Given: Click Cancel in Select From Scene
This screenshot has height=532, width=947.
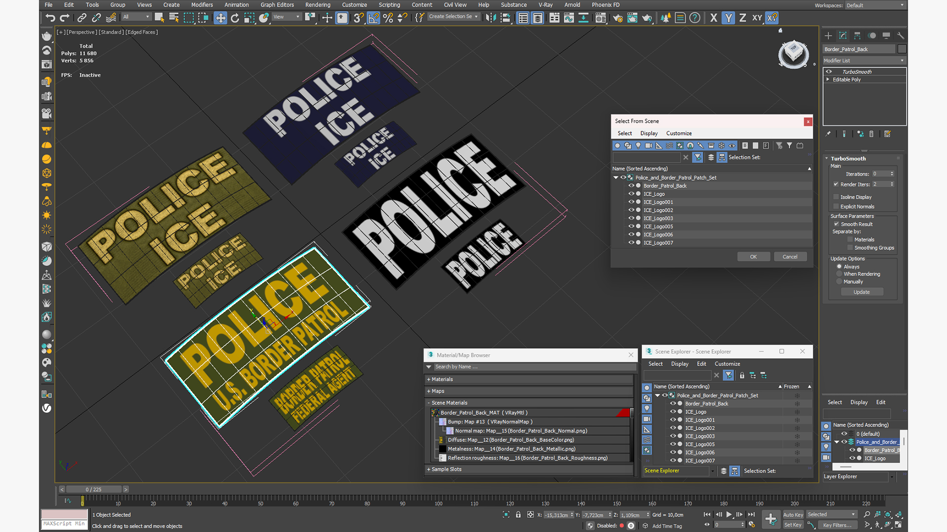Looking at the screenshot, I should 790,257.
